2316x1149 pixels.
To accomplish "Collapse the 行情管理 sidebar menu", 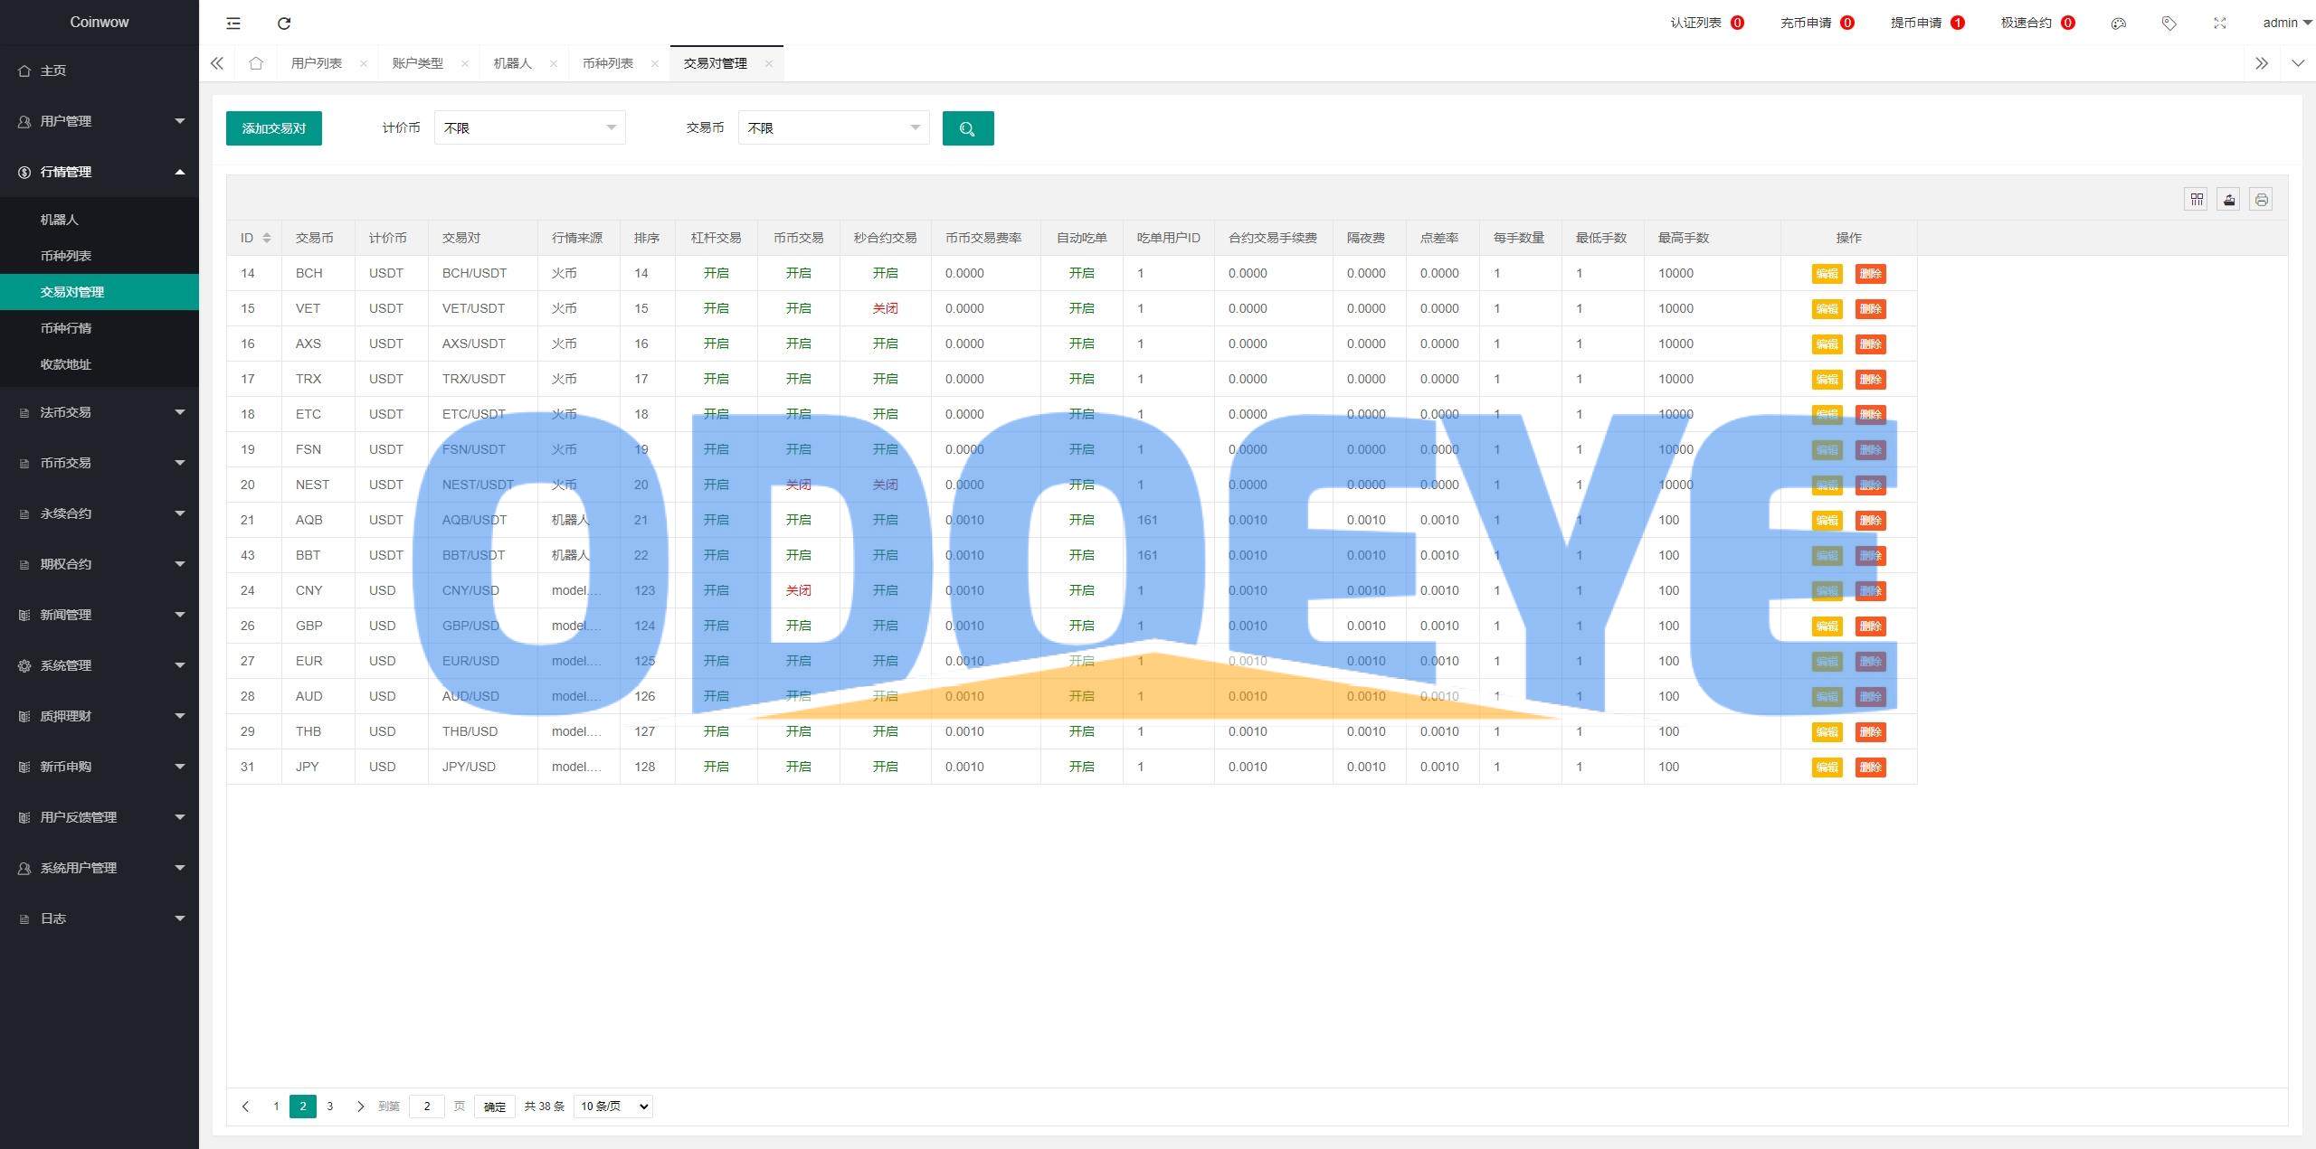I will (x=100, y=172).
